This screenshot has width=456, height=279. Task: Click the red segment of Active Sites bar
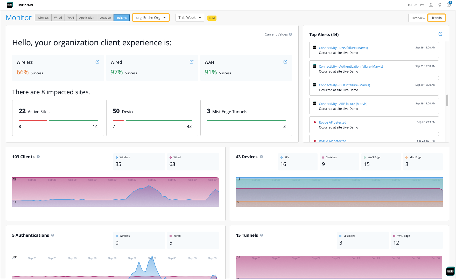click(33, 120)
